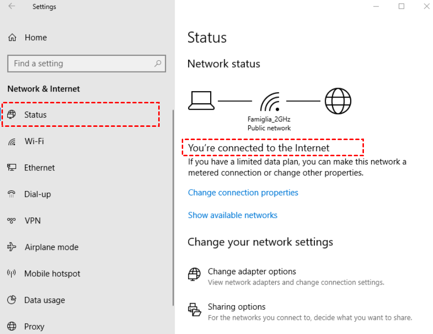Click the Data usage pie icon
The image size is (433, 334).
12,300
